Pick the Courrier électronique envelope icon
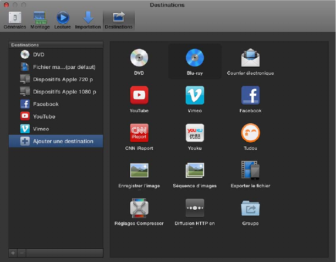 pyautogui.click(x=250, y=57)
